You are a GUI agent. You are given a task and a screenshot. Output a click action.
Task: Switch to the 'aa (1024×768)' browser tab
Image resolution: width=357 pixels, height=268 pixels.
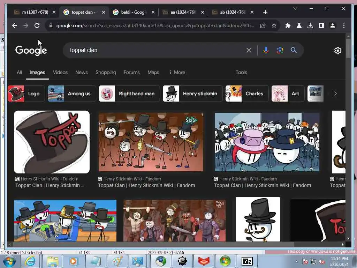coord(183,12)
